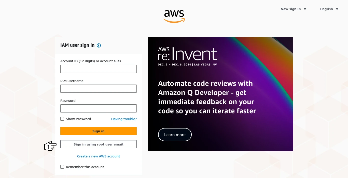Screen dimensions: 348x178
Task: Open the info icon beside IAM user sign in
Action: [x=99, y=45]
